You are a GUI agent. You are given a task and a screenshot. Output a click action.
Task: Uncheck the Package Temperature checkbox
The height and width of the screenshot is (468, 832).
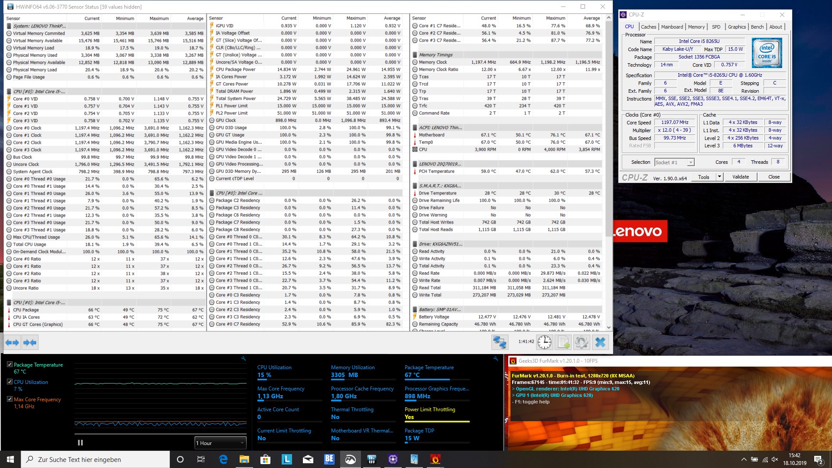point(10,365)
